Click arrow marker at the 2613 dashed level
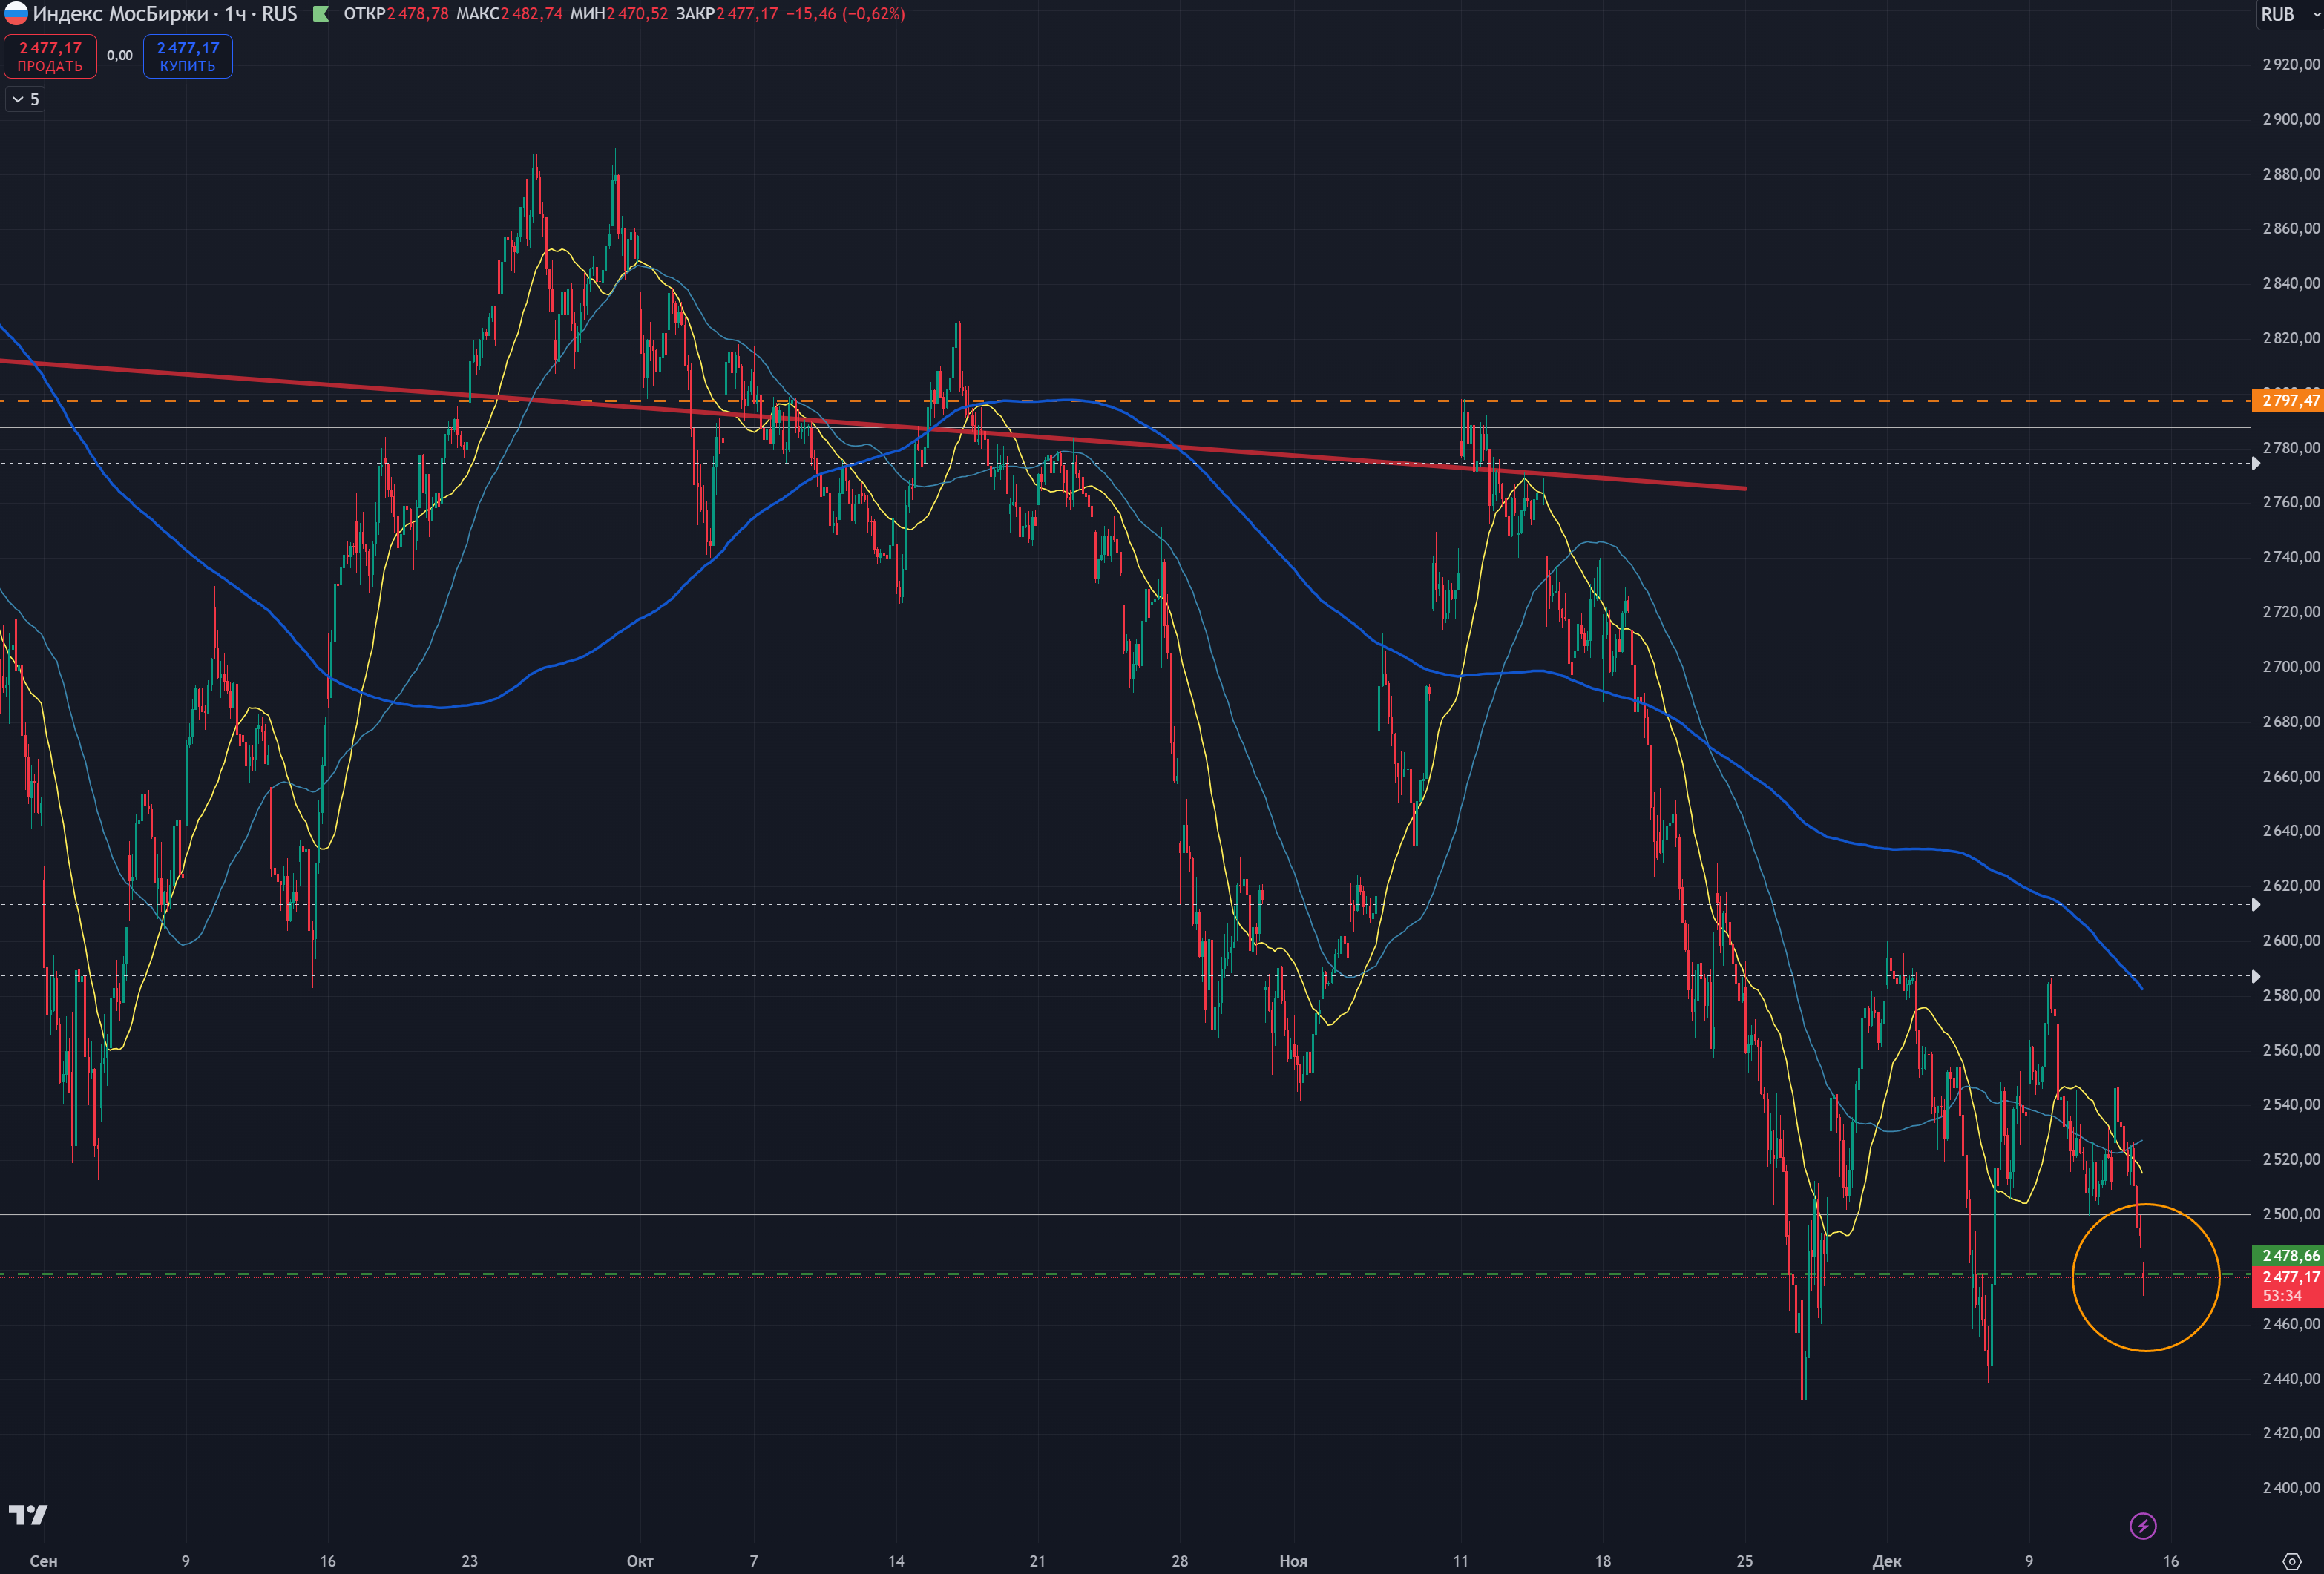Screen dimensions: 2324x1574 (2256, 904)
